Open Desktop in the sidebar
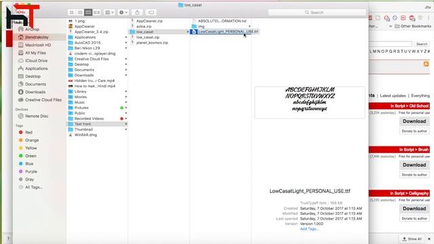The width and height of the screenshot is (434, 244). [33, 76]
